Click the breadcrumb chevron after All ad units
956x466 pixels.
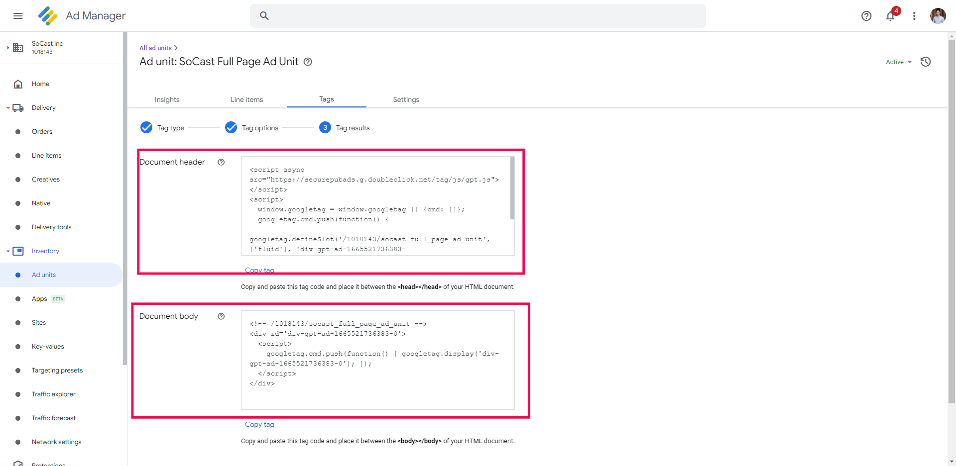[x=176, y=48]
